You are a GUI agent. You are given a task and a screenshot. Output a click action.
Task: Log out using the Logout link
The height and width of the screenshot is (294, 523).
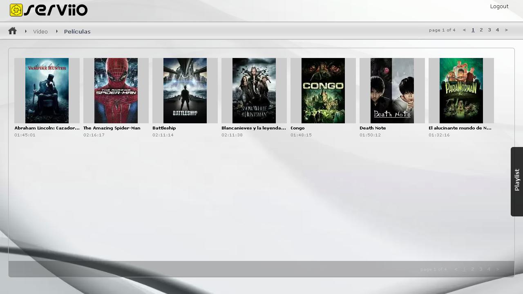coord(499,6)
